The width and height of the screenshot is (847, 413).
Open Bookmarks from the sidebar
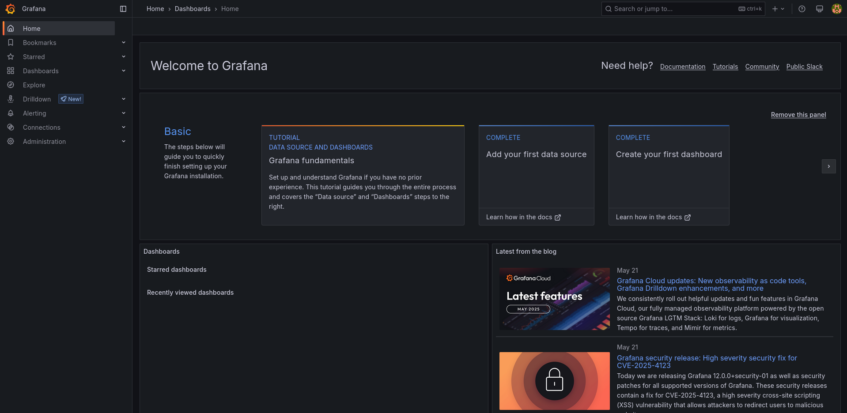[x=40, y=42]
